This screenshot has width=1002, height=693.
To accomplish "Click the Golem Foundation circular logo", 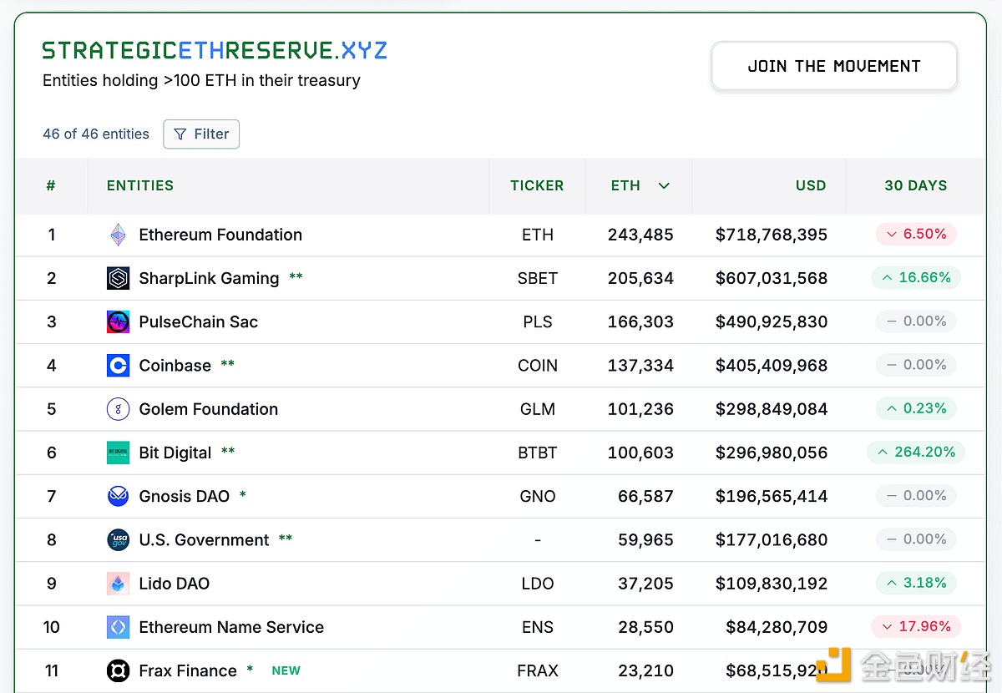I will pos(118,409).
